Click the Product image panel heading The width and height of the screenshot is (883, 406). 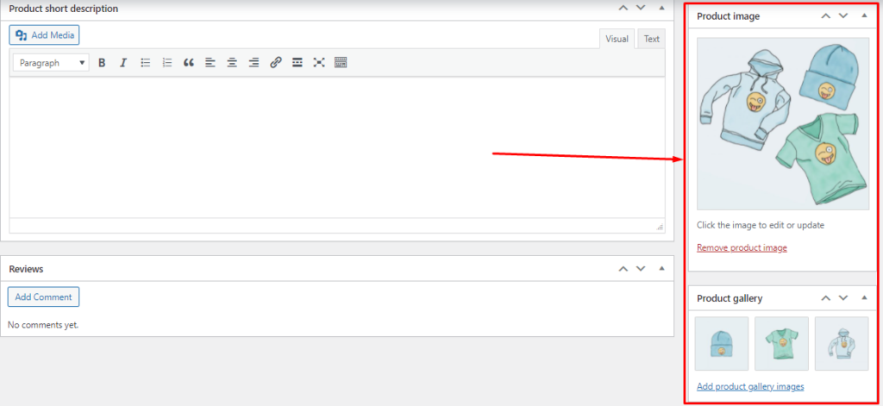(x=728, y=16)
